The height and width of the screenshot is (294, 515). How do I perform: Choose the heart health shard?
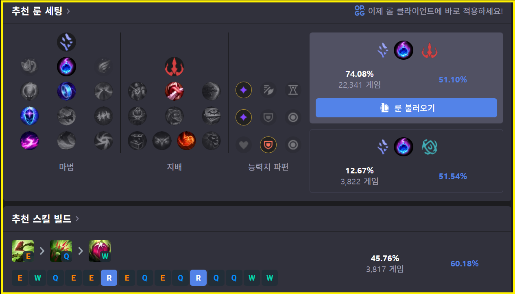click(244, 145)
